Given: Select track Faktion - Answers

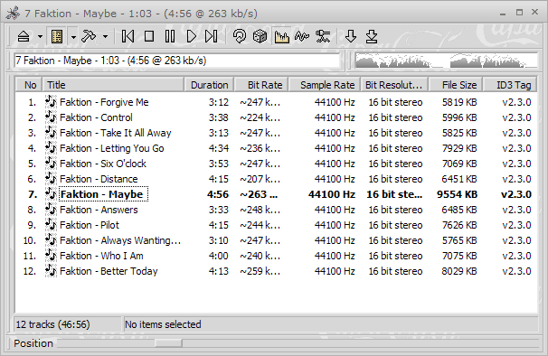Looking at the screenshot, I should click(99, 210).
